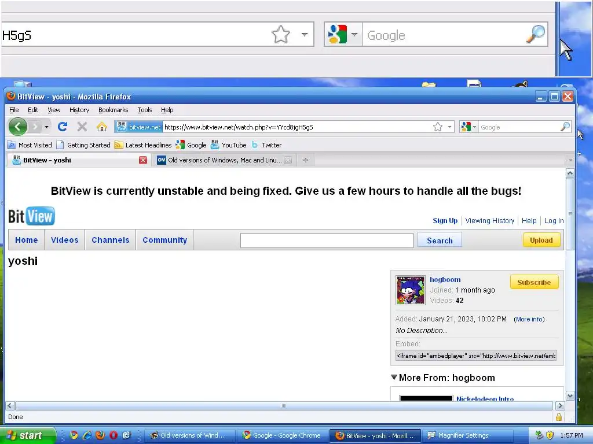The image size is (593, 444).
Task: Close the Old versions of Windows tab
Action: click(288, 160)
